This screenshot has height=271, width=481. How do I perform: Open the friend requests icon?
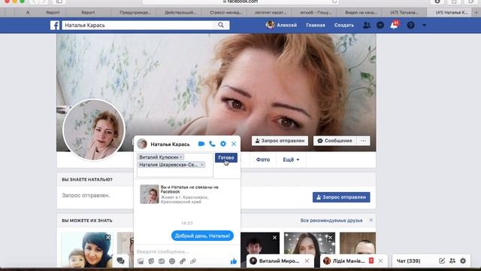[x=367, y=25]
